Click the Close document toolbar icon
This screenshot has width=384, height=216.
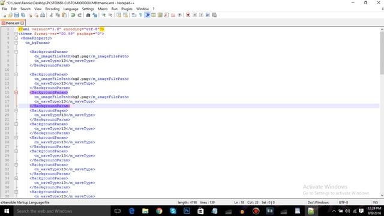pyautogui.click(x=30, y=15)
